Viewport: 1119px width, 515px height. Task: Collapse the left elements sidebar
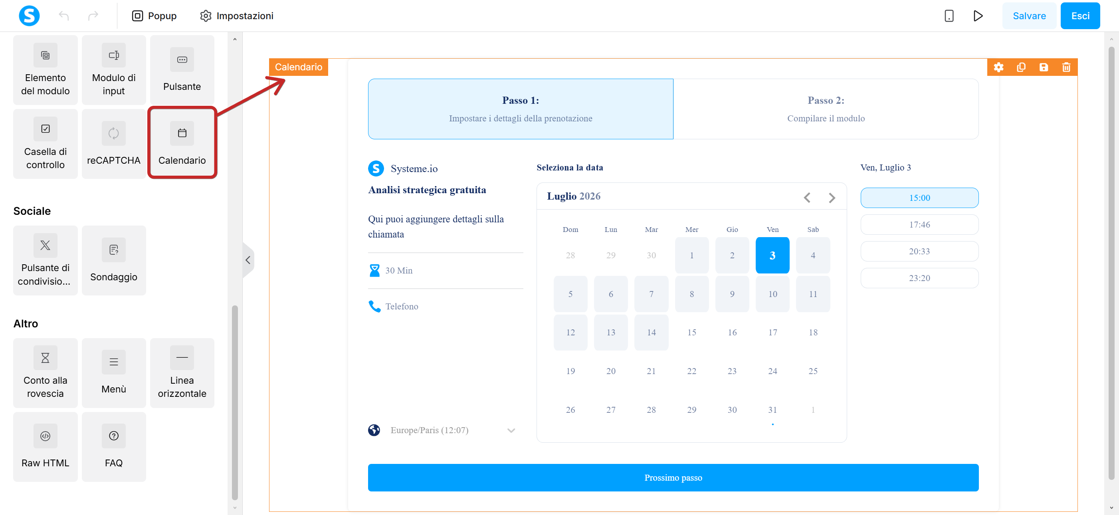tap(248, 260)
